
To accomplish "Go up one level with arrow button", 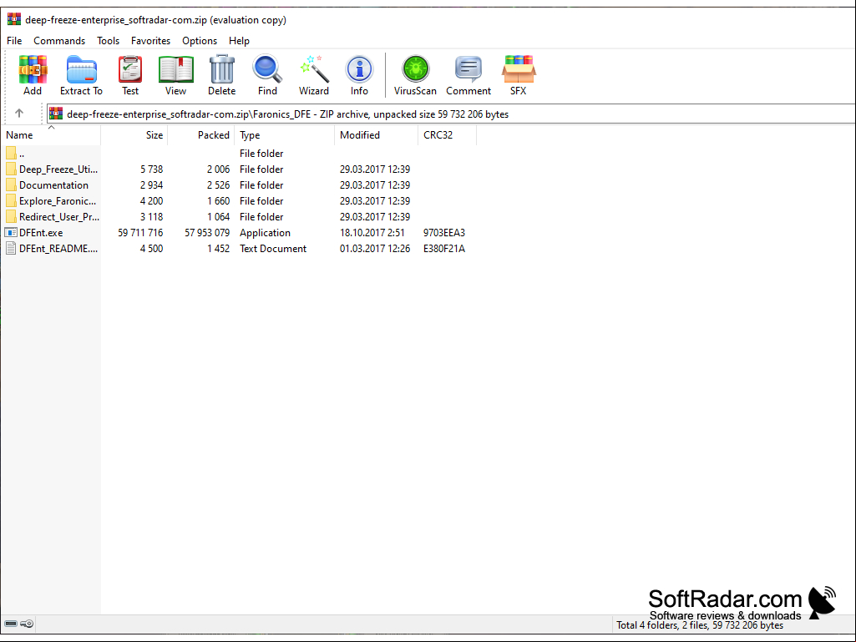I will click(19, 114).
